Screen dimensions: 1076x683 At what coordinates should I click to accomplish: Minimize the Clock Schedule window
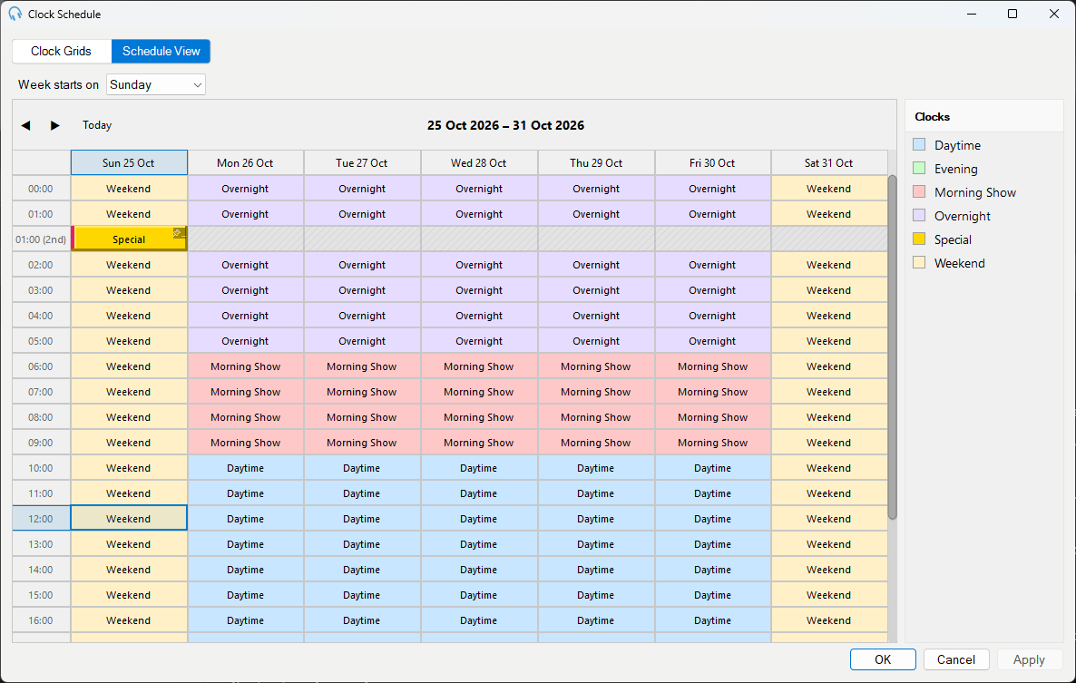[971, 14]
